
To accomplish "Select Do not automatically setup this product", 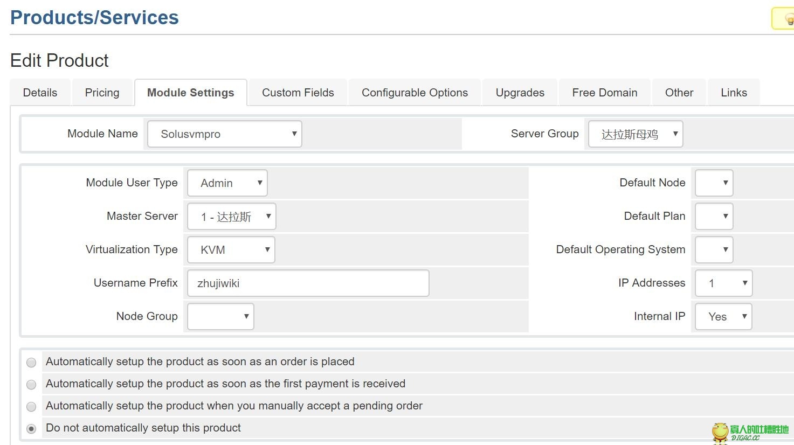I will 31,429.
